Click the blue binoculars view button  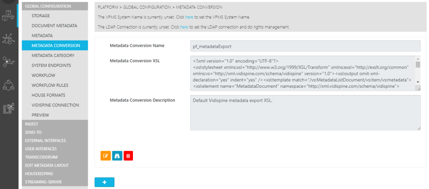117,156
